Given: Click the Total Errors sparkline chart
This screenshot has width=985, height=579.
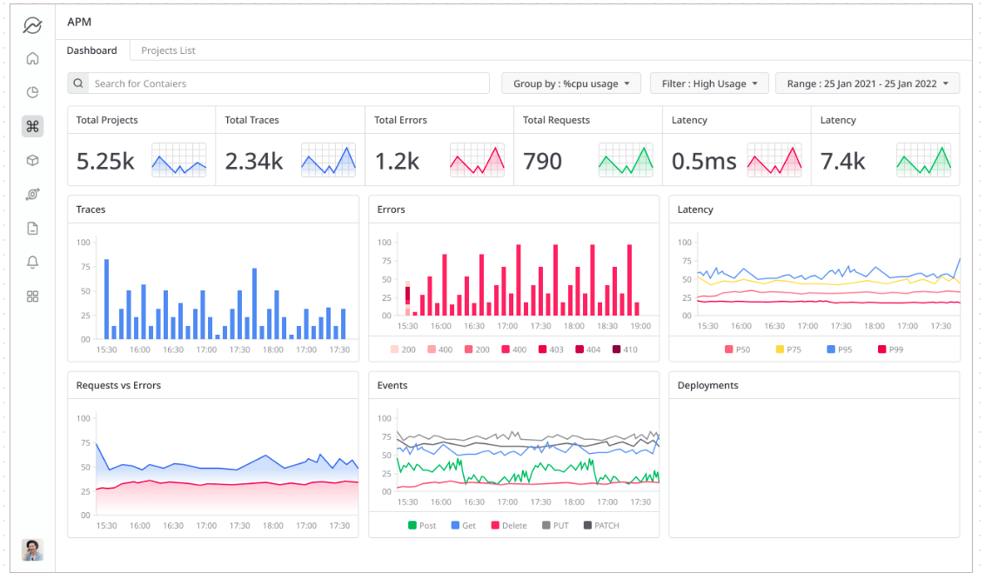Looking at the screenshot, I should point(477,160).
